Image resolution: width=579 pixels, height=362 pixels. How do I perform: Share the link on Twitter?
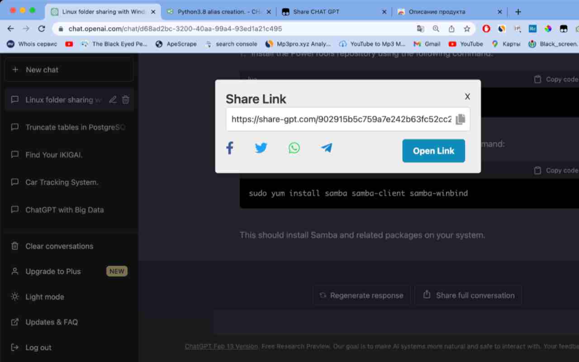coord(261,148)
